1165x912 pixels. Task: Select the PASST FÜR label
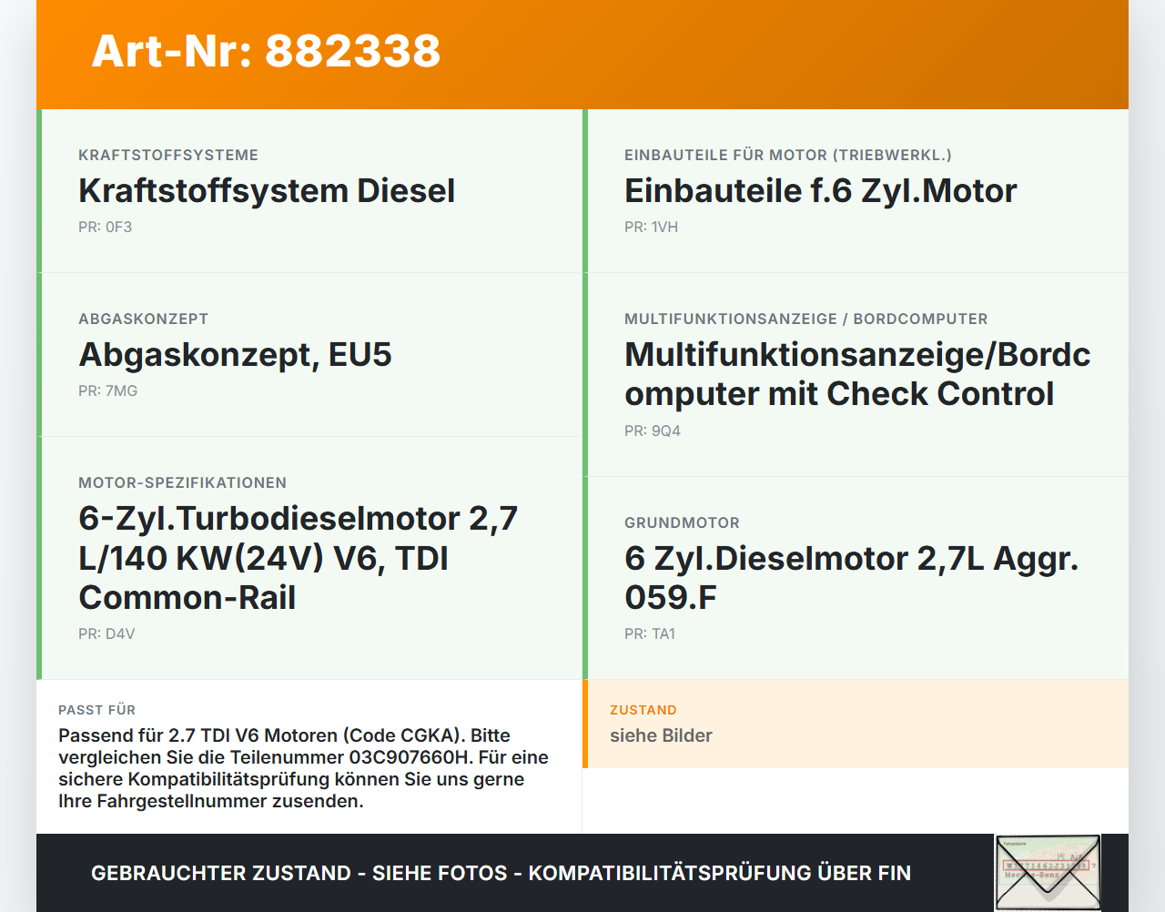96,710
